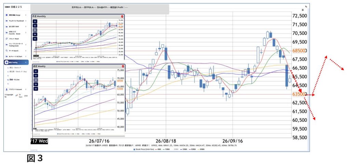This screenshot has width=350, height=165.
Task: Toggle S3 in Weekly chart
Action: [36, 80]
